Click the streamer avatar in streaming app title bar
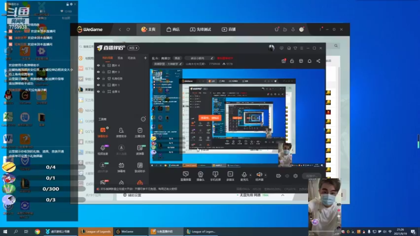Image resolution: width=420 pixels, height=236 pixels. click(271, 48)
